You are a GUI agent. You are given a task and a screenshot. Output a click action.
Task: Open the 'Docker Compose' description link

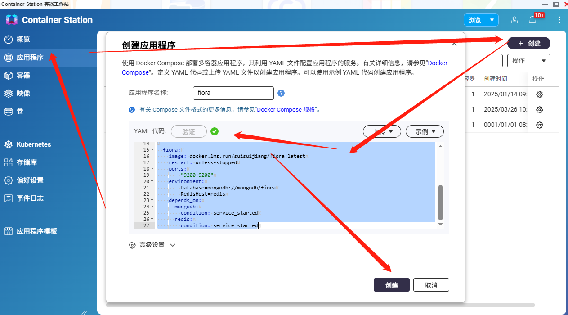pos(285,67)
